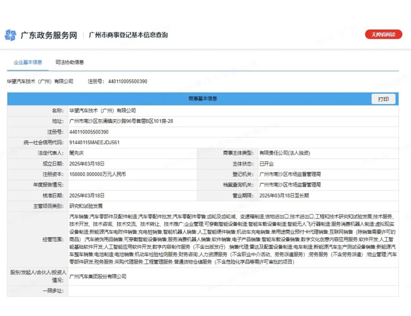Viewport: 411px width, 316px height.
Task: Switch to the 司法协助信息 tab
Action: click(70, 62)
